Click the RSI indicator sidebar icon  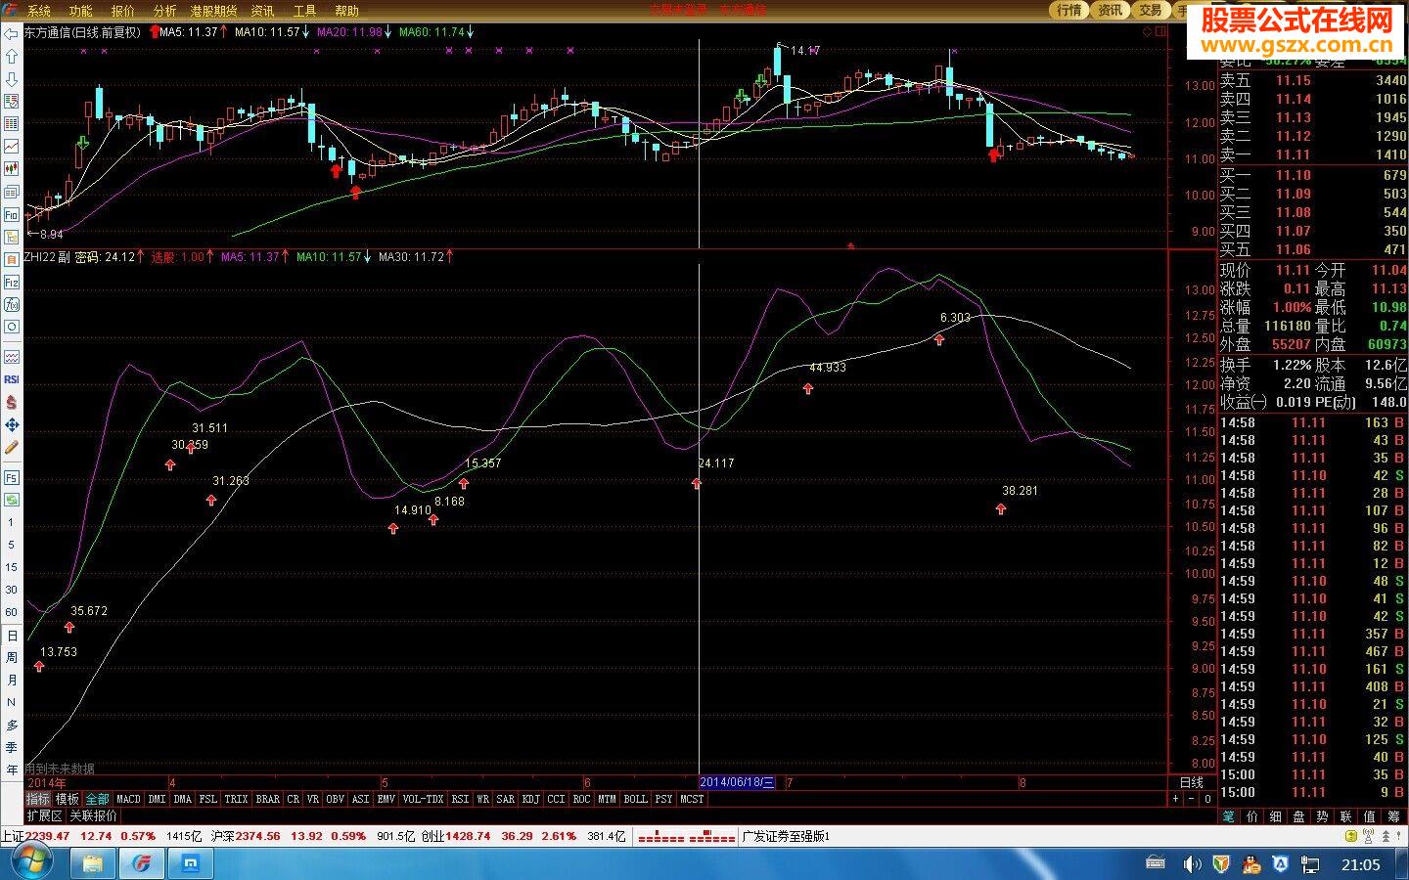click(12, 379)
